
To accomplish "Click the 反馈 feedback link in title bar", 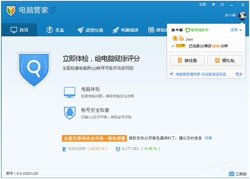I will (x=203, y=4).
